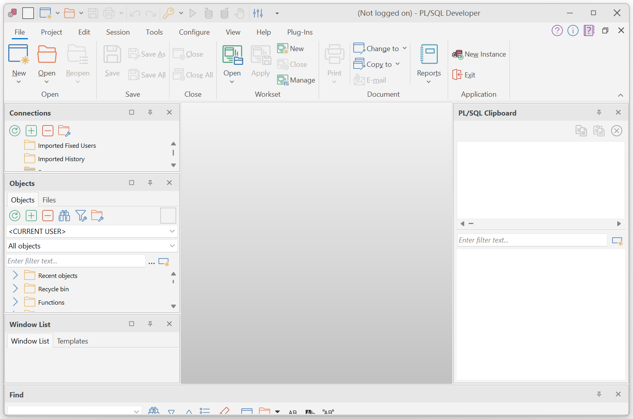Remove the selected connection
The width and height of the screenshot is (633, 419).
click(x=48, y=130)
